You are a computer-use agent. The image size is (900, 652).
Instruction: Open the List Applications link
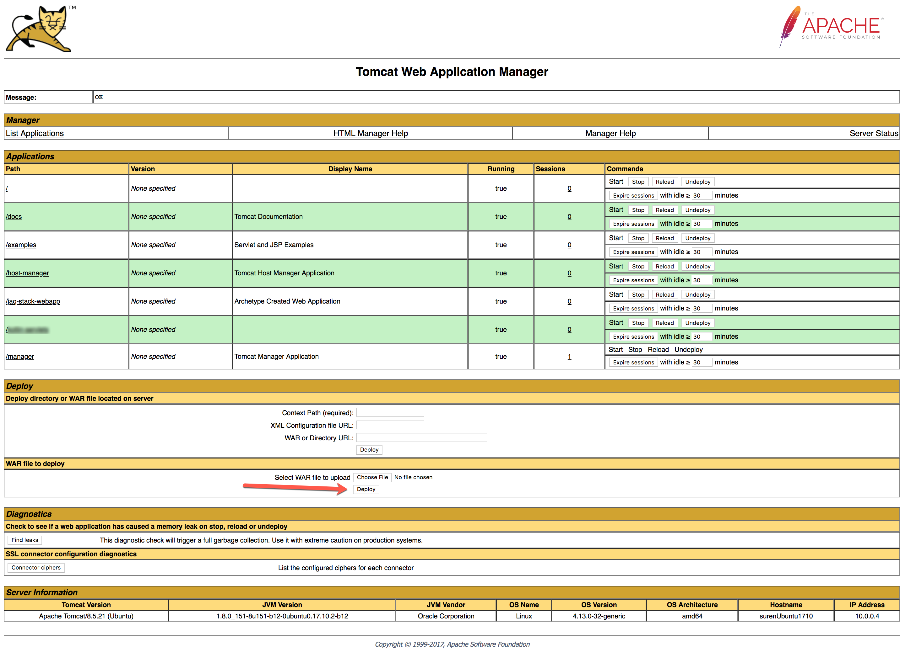click(x=35, y=134)
